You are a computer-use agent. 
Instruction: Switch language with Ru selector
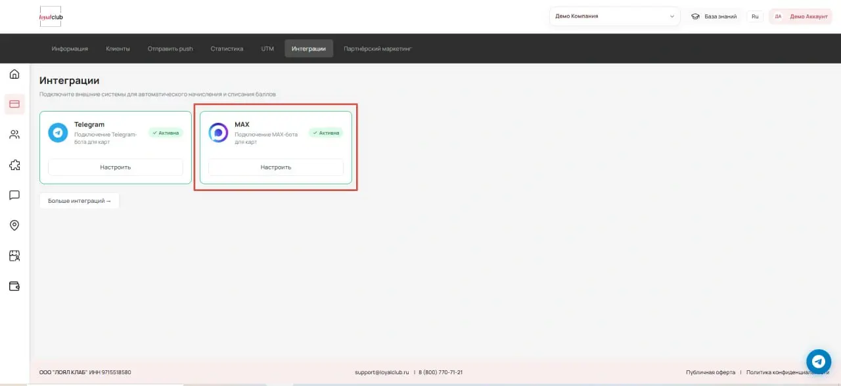[x=755, y=16]
